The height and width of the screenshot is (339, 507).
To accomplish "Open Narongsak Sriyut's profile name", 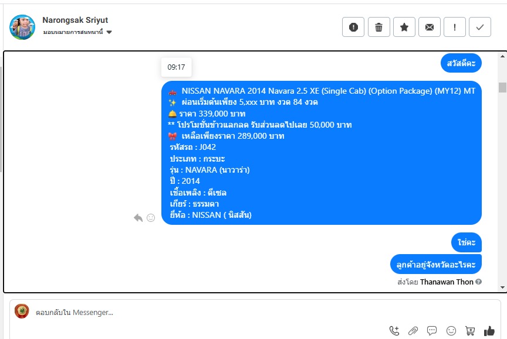I will click(75, 20).
